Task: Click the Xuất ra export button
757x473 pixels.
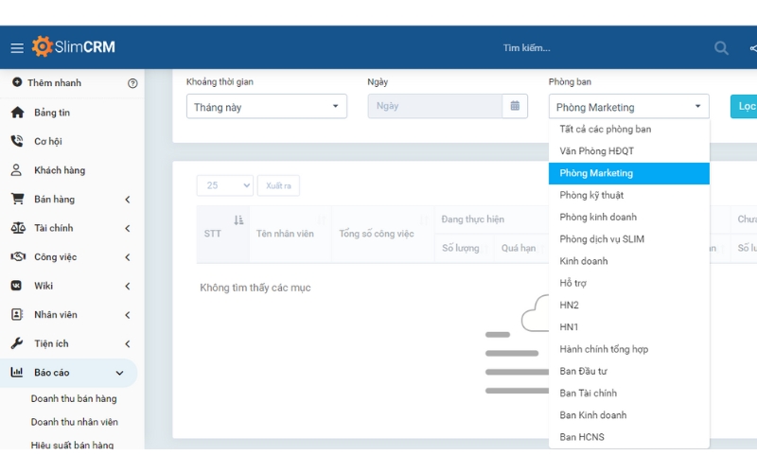Action: coord(278,185)
